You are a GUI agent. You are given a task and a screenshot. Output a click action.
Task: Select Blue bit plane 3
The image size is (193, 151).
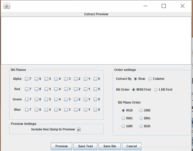66,110
